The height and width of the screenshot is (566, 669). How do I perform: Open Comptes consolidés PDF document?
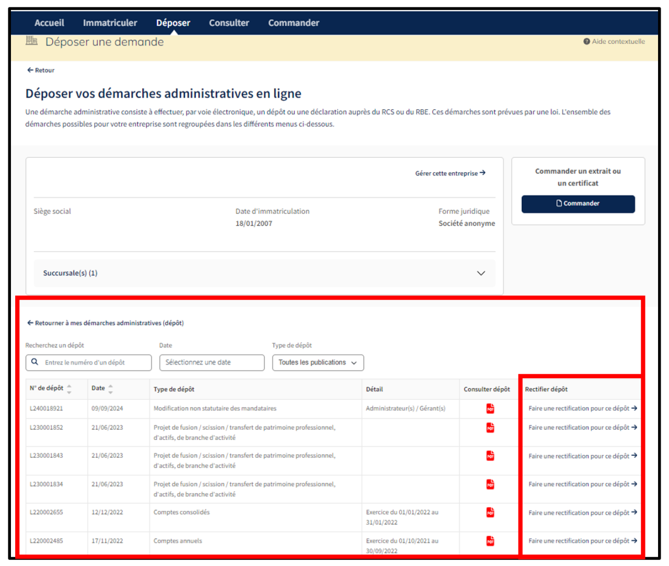(x=490, y=513)
